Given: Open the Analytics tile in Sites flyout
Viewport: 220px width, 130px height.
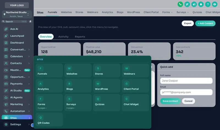Looking at the screenshot, I should (x=49, y=86).
